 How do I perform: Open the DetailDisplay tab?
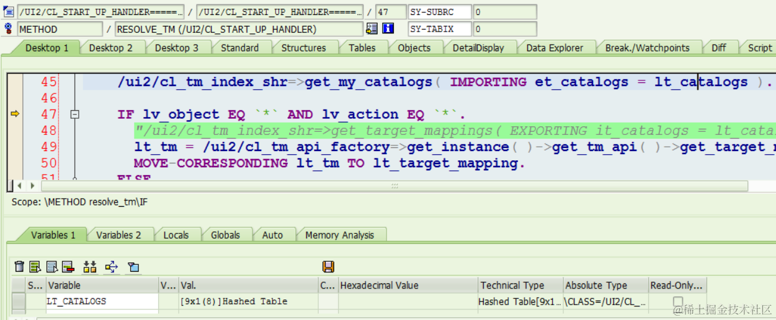tap(478, 48)
